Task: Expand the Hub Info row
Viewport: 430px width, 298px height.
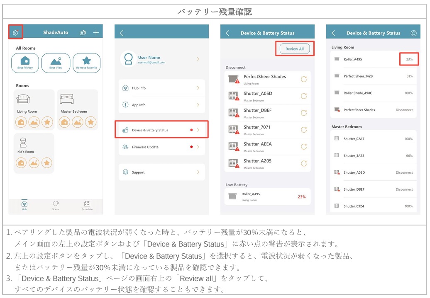Action: 161,88
